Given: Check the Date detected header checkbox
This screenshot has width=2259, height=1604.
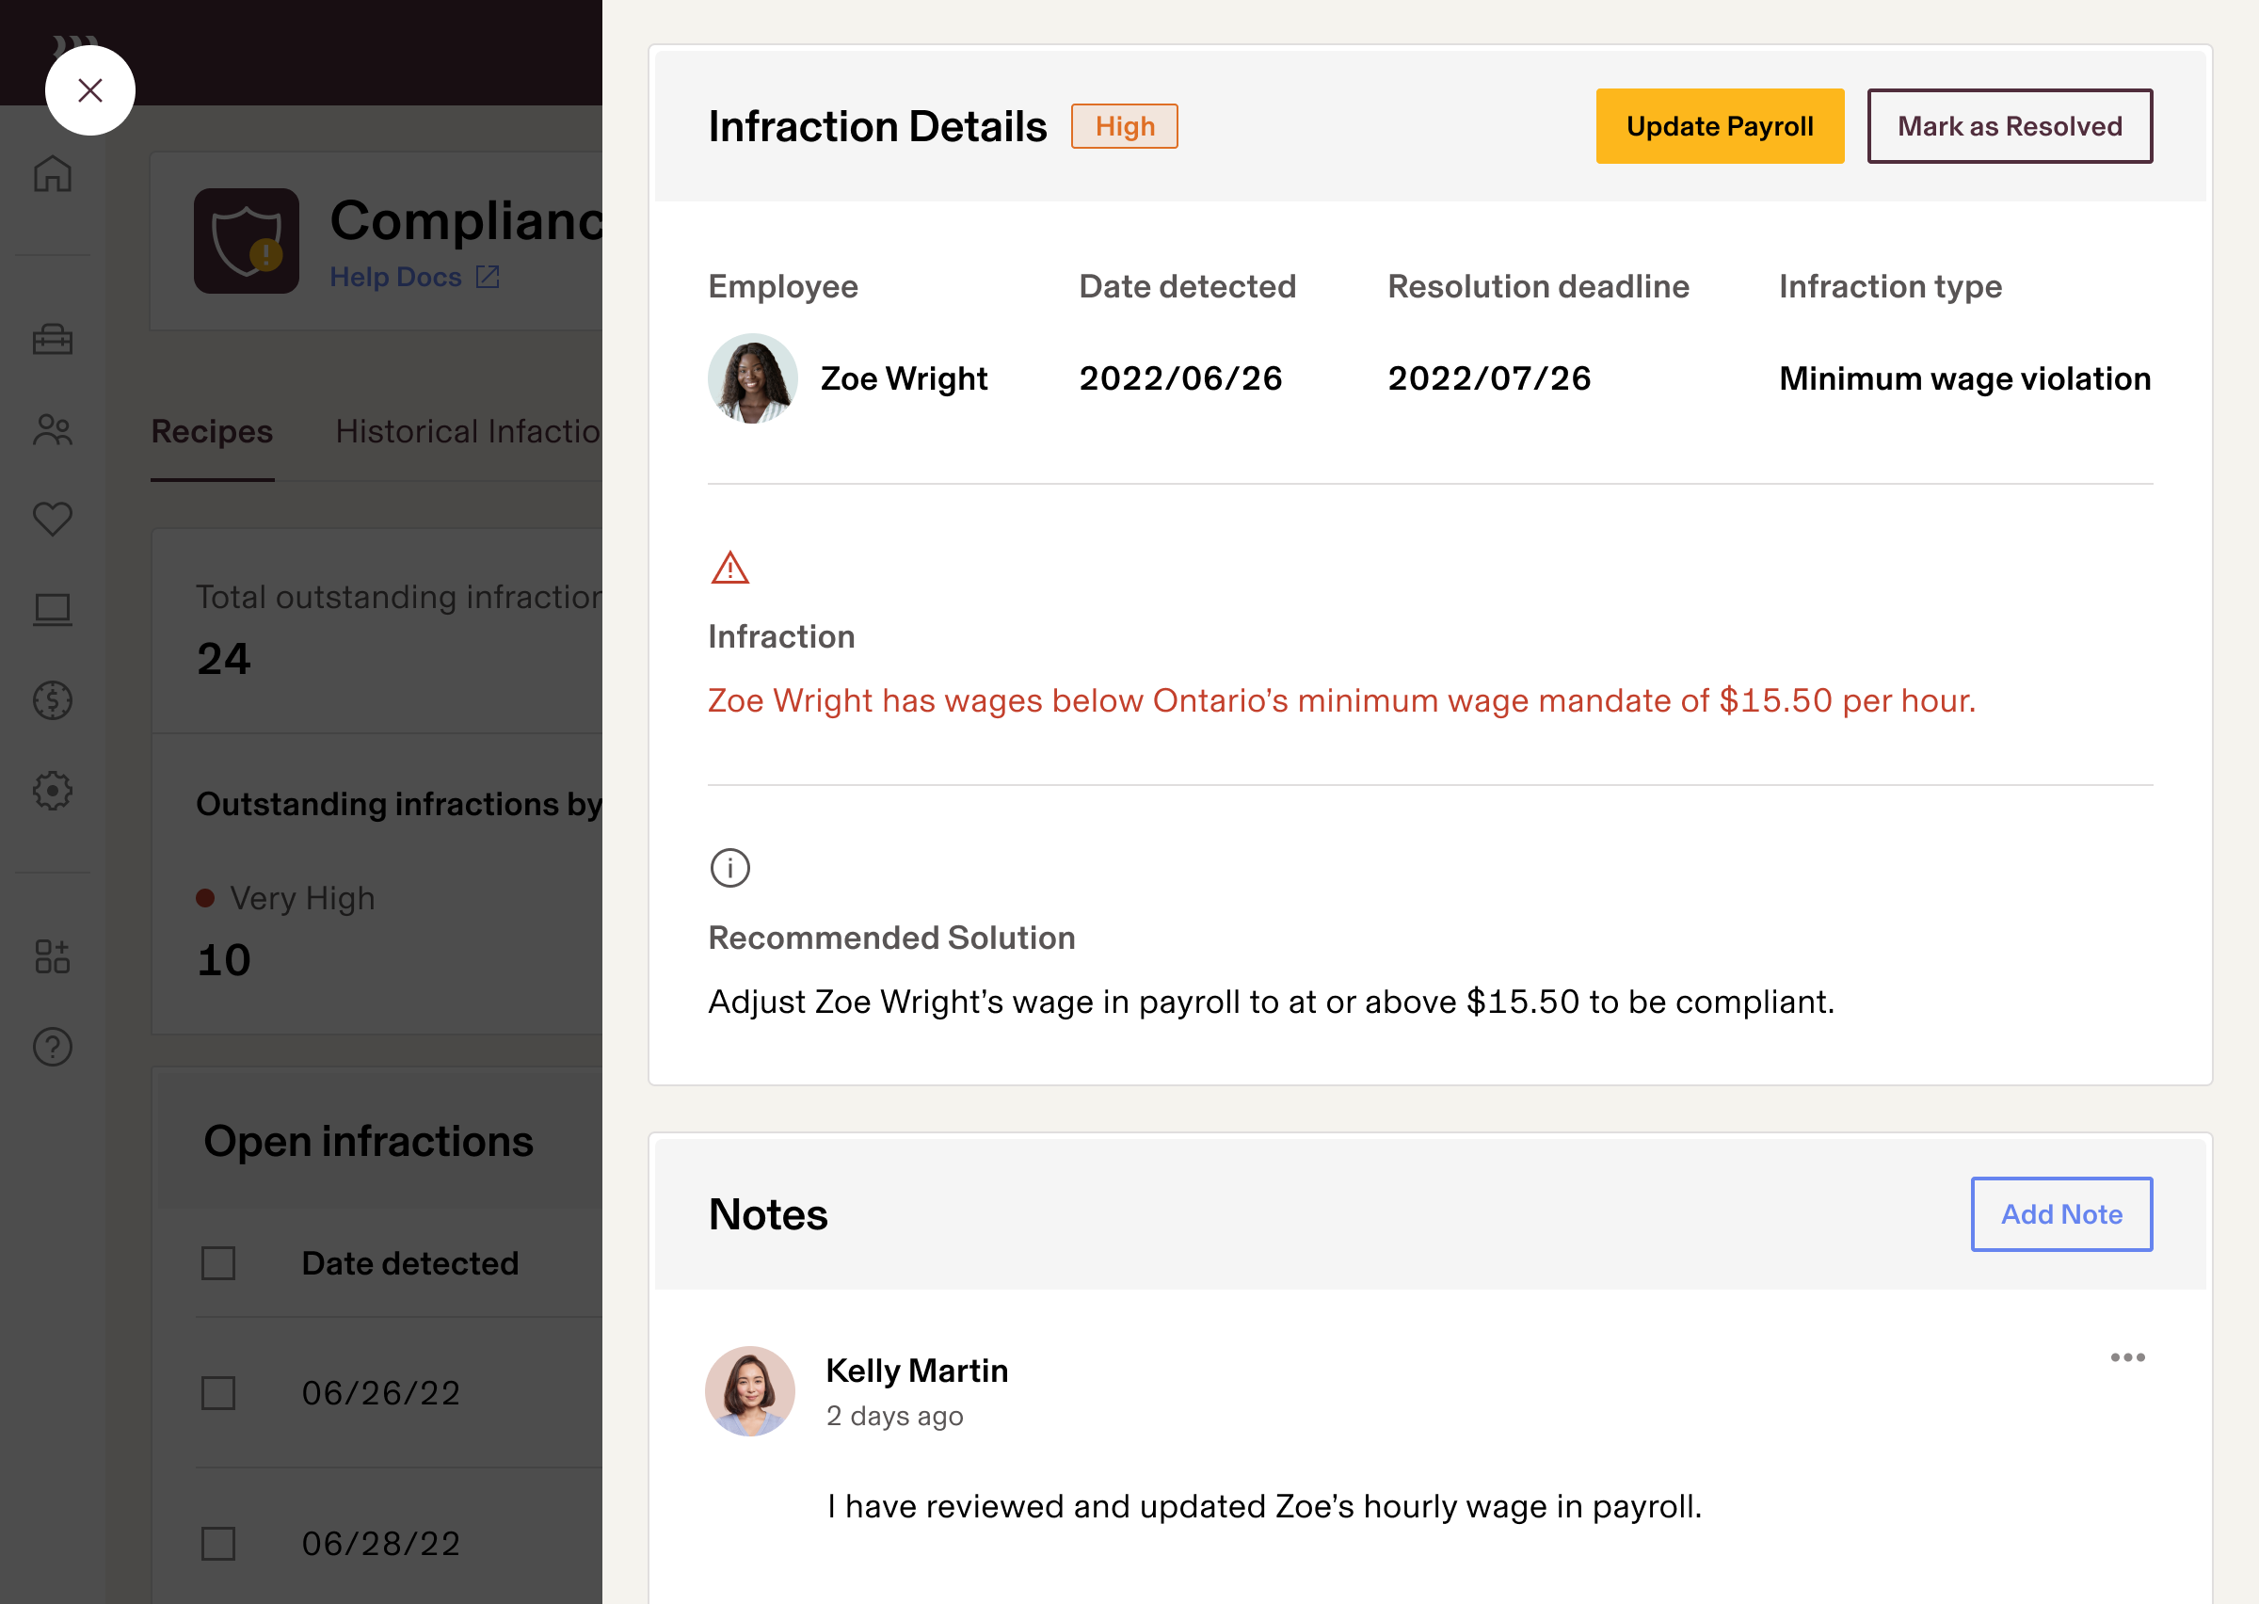Looking at the screenshot, I should [x=217, y=1263].
